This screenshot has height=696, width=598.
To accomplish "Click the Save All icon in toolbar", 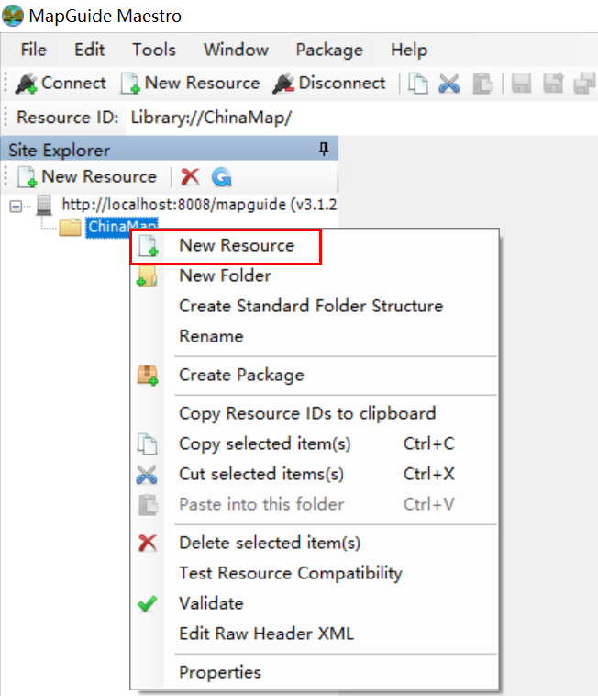I will tap(584, 84).
